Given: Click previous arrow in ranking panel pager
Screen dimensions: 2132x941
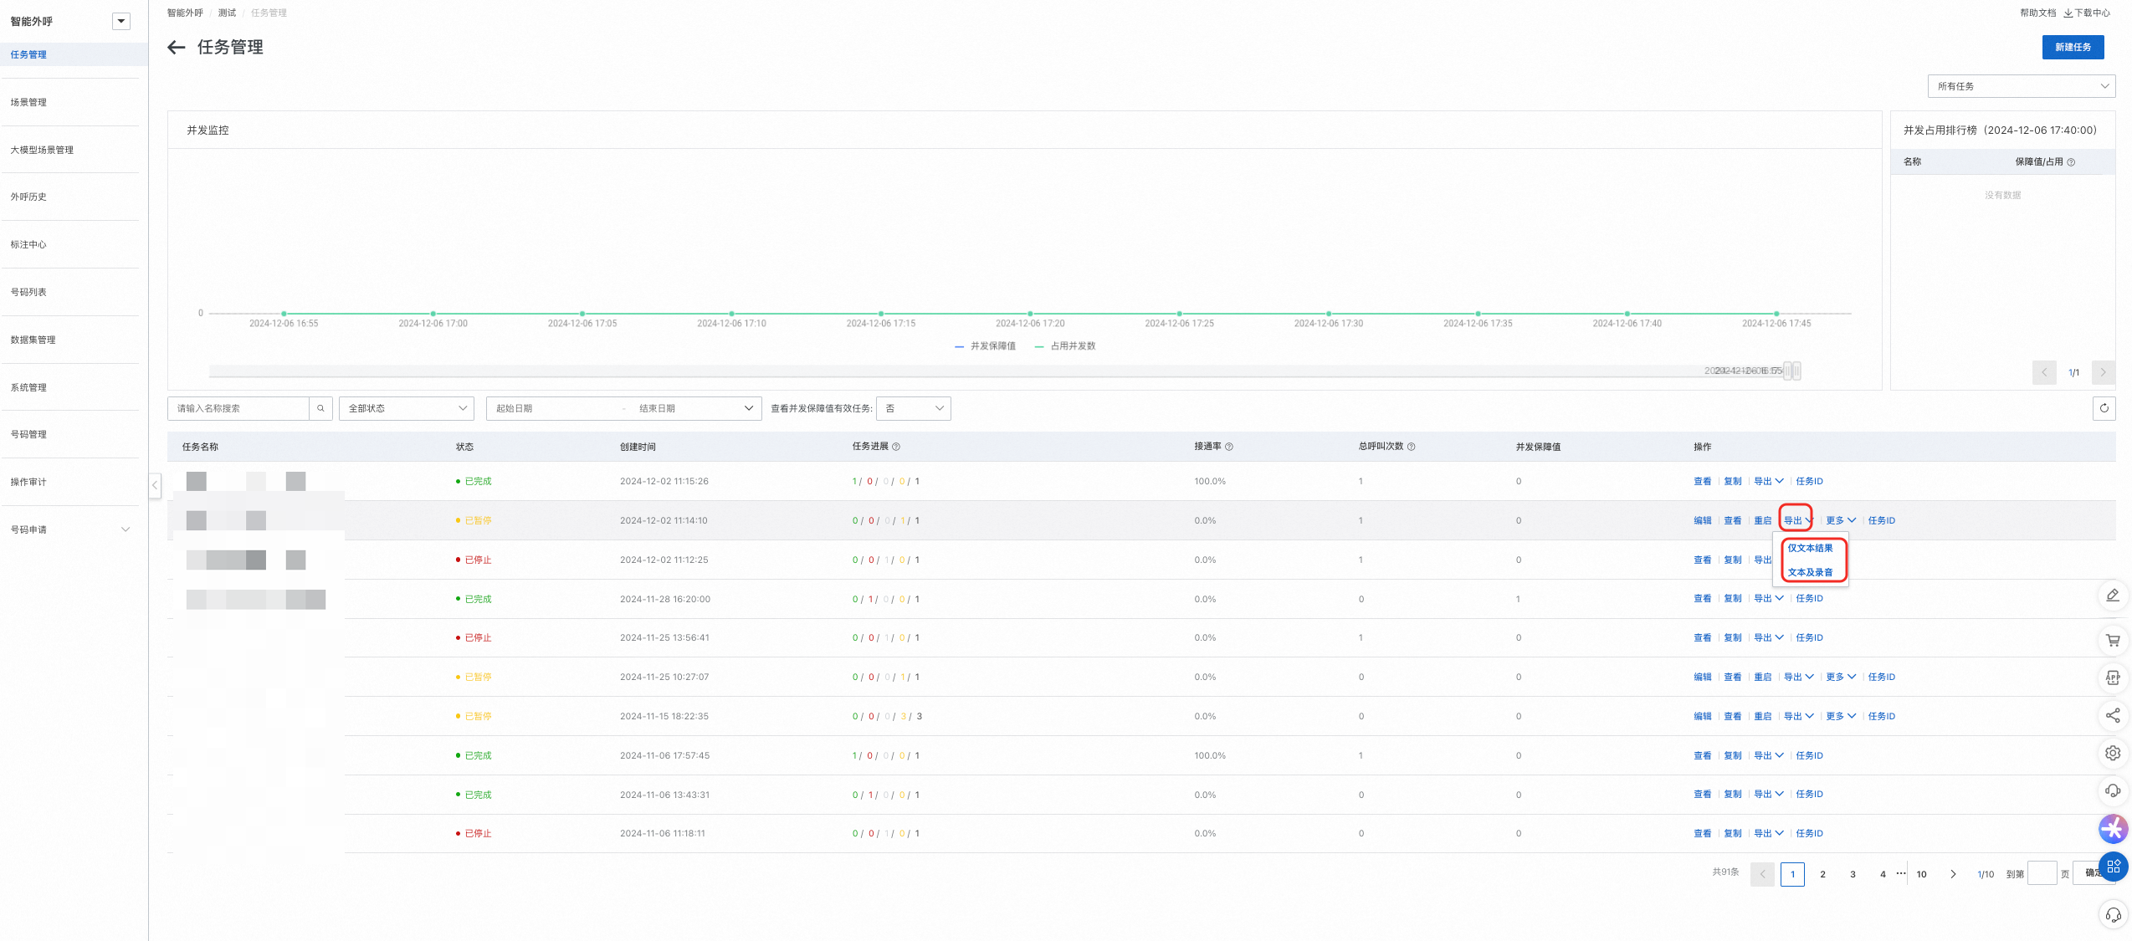Looking at the screenshot, I should tap(2044, 372).
